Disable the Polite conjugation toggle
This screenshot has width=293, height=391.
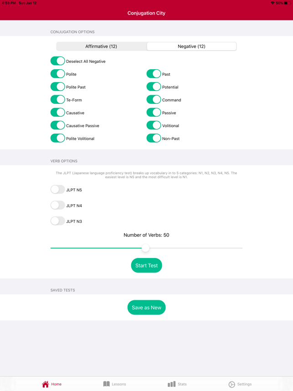tap(58, 74)
